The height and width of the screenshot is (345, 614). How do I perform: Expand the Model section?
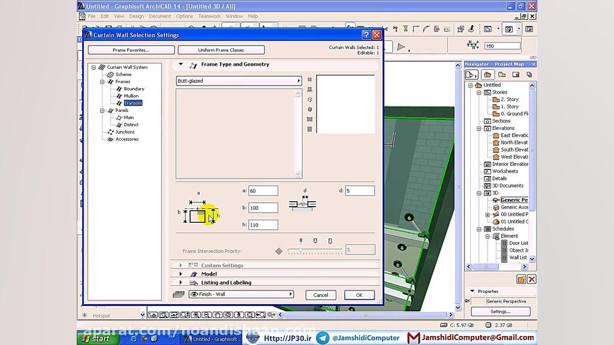180,274
